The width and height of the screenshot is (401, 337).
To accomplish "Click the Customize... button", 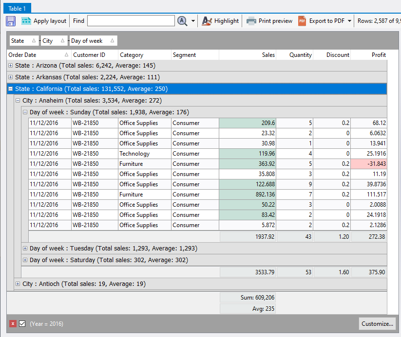I will [377, 324].
